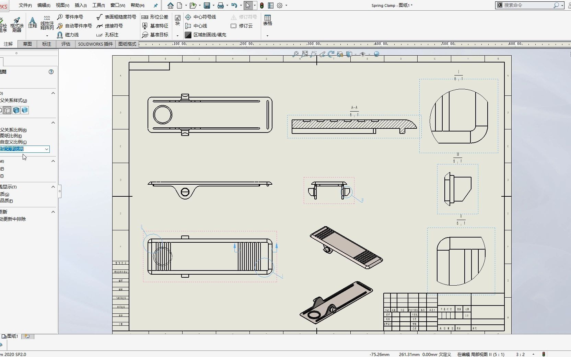Switch to the 草图 CommandManager tab
Screen dimensions: 571x357
point(28,44)
